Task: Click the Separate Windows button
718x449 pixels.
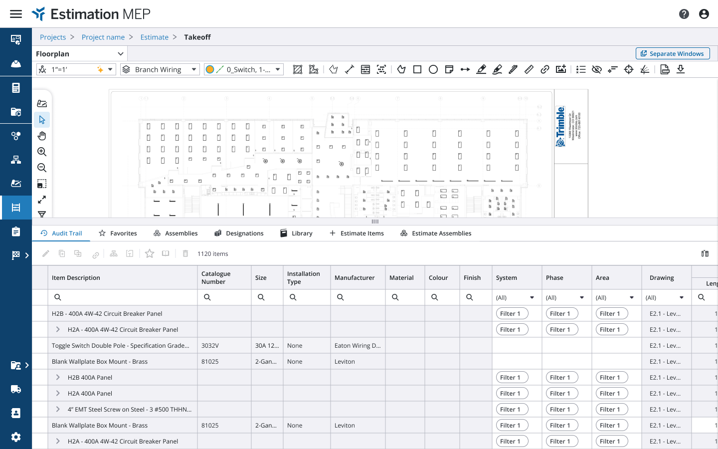Action: (x=672, y=53)
